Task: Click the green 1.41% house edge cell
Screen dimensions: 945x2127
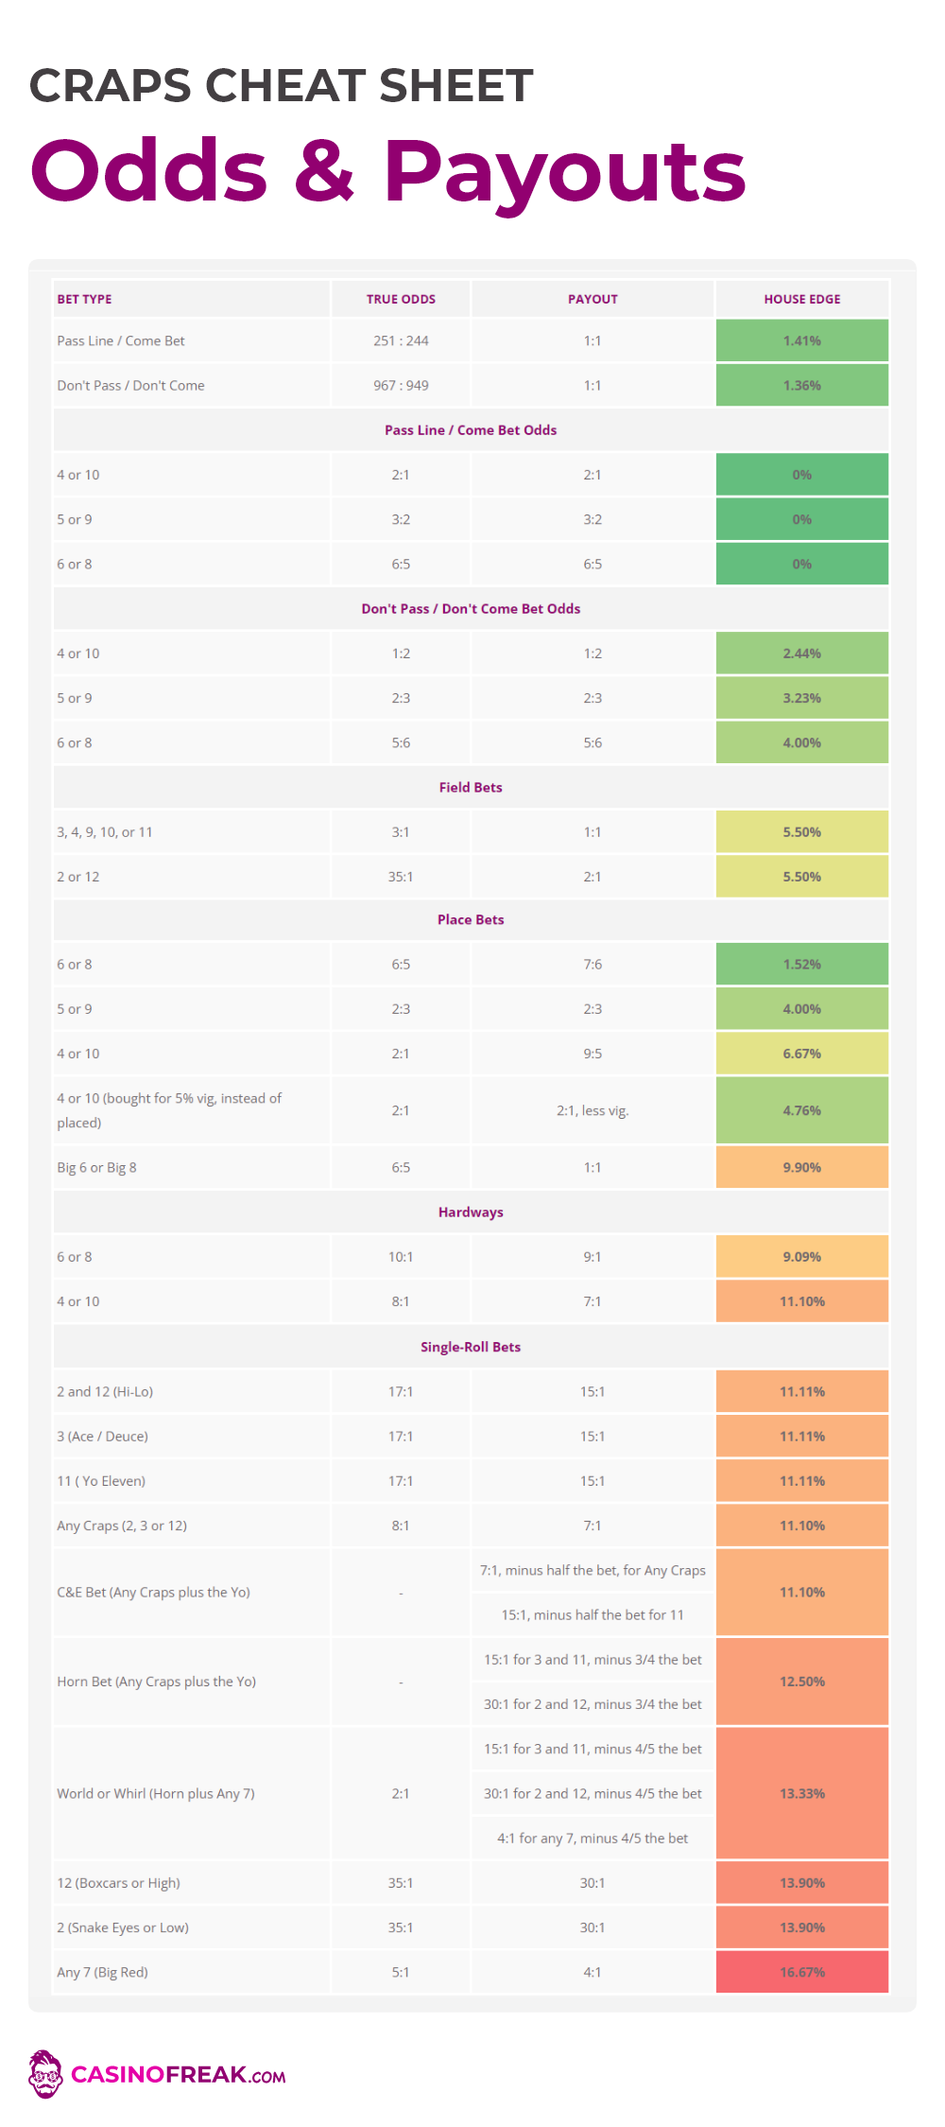Action: pyautogui.click(x=801, y=340)
